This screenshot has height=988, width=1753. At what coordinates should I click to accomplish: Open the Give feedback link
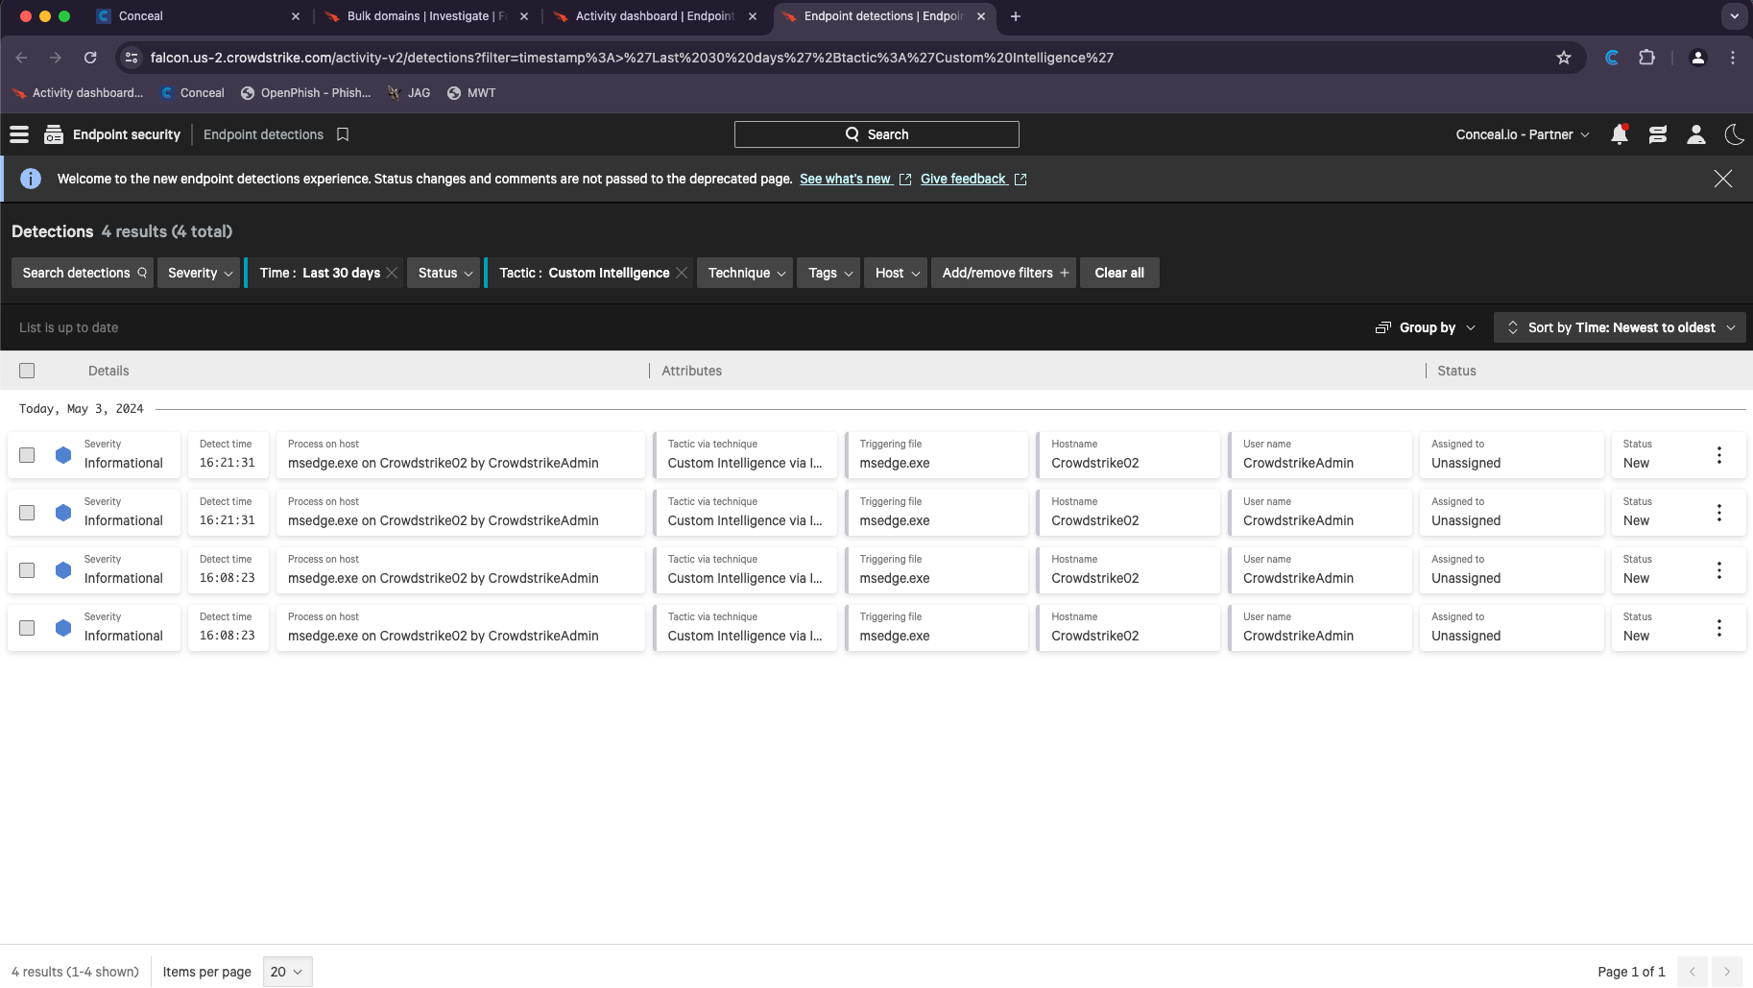(963, 179)
